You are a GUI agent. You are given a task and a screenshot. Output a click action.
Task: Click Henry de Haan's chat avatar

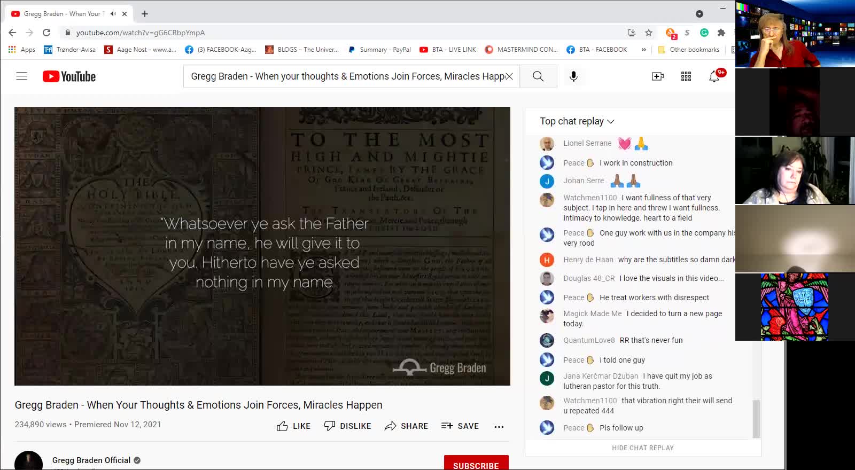[547, 260]
